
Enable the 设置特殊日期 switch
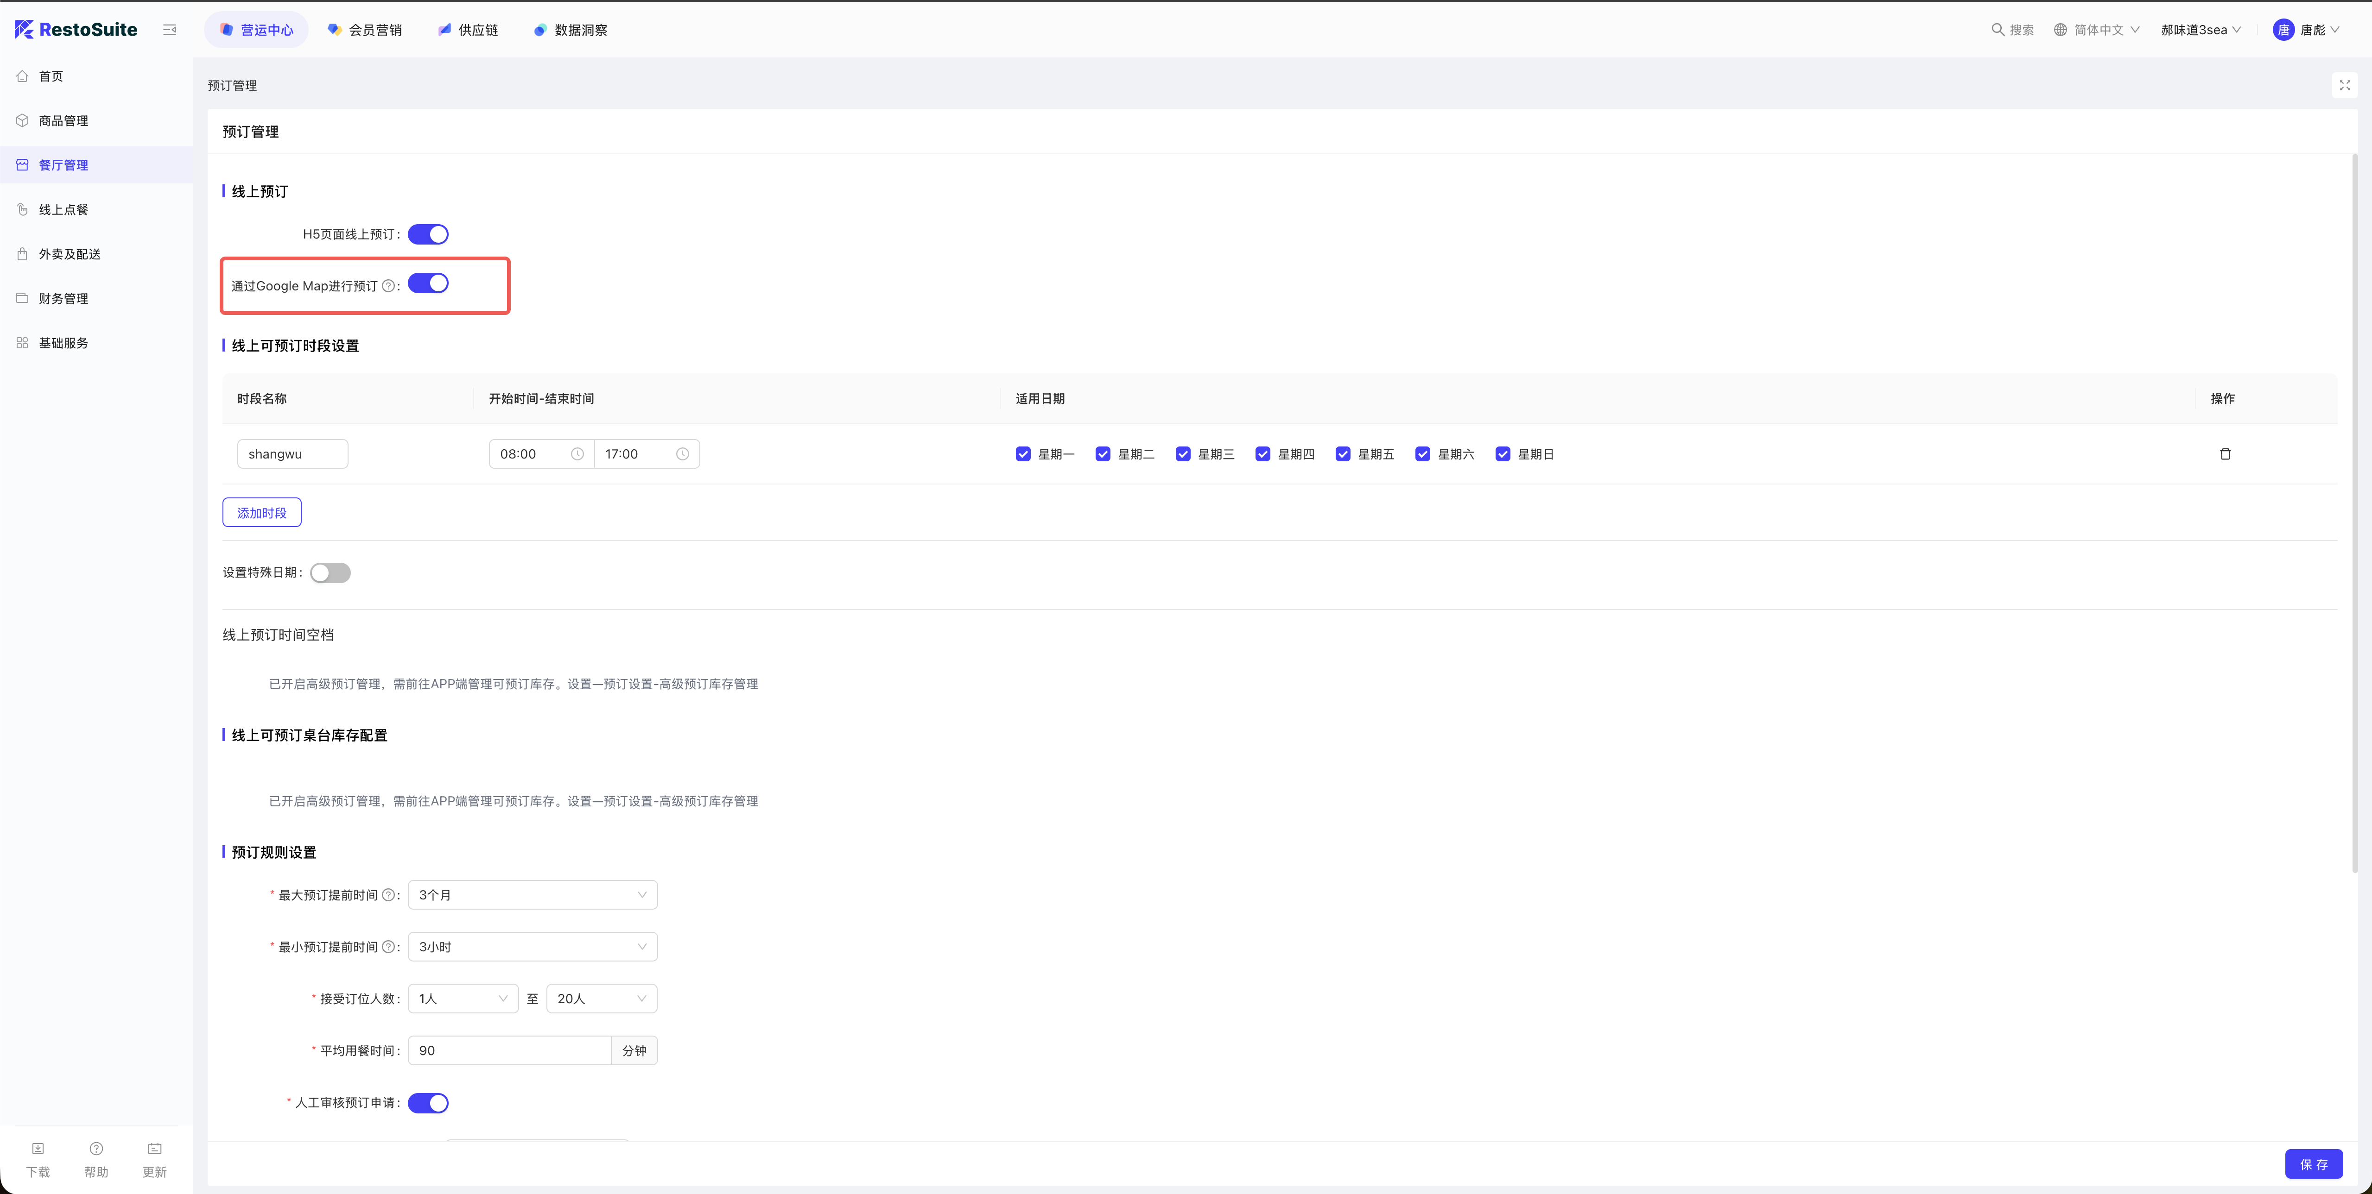330,573
